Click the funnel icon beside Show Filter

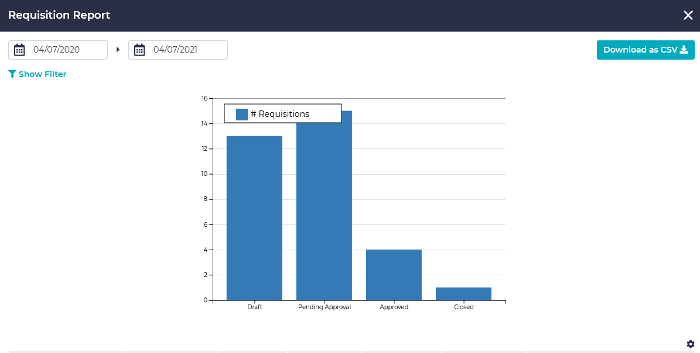pyautogui.click(x=12, y=74)
